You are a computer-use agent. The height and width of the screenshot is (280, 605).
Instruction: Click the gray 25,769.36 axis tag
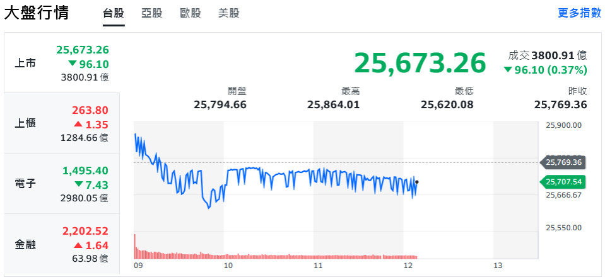tap(563, 162)
